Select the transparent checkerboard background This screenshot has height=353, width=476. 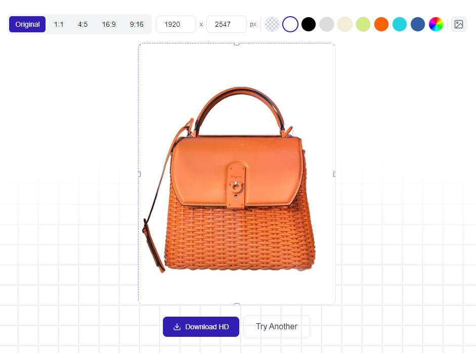point(272,24)
